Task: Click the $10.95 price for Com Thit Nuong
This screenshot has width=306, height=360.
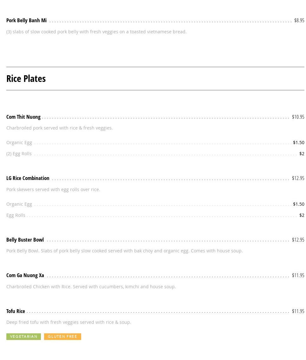Action: 298,117
